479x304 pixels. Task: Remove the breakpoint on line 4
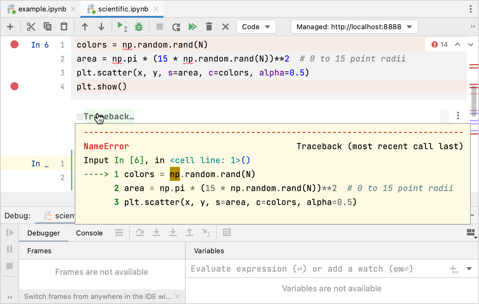pos(15,86)
